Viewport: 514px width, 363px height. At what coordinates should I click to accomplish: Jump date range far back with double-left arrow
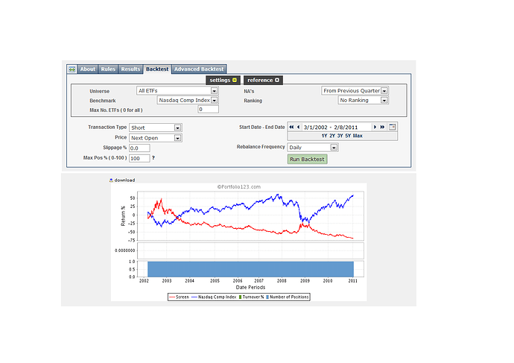pos(291,127)
